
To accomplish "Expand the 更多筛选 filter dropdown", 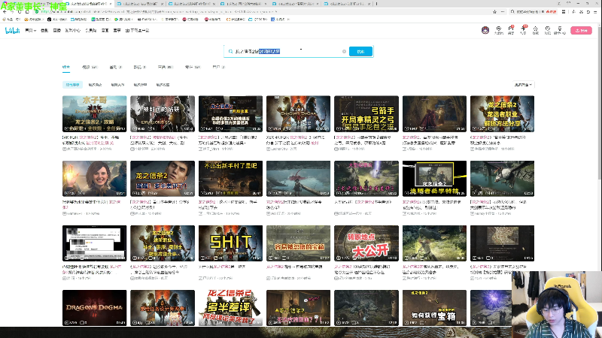I will click(x=523, y=85).
